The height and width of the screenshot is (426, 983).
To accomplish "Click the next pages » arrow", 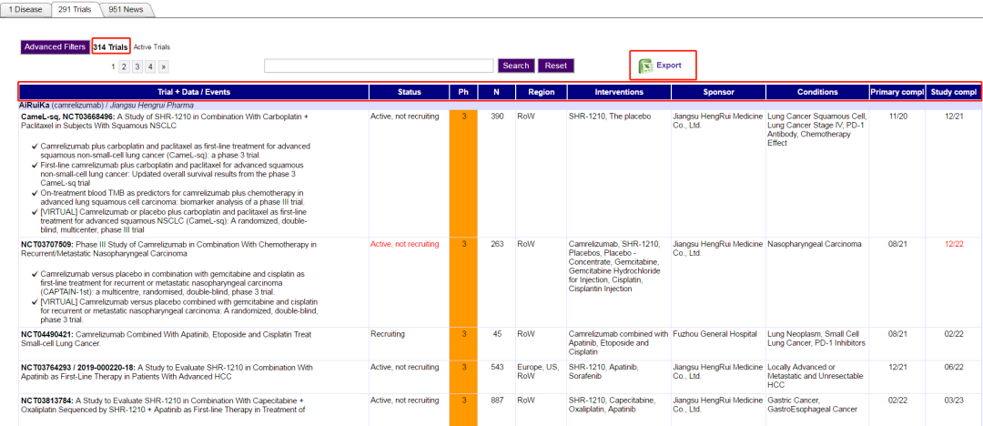I will (164, 66).
